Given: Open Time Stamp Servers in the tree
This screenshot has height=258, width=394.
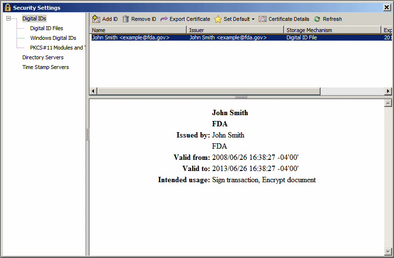Looking at the screenshot, I should pos(46,67).
